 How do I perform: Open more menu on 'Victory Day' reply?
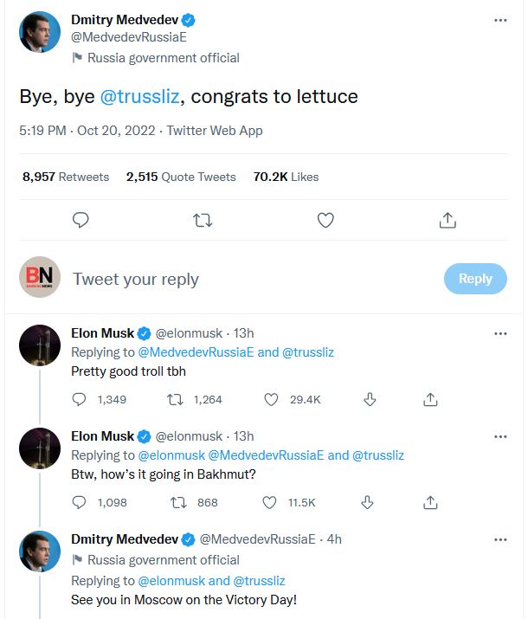[500, 539]
